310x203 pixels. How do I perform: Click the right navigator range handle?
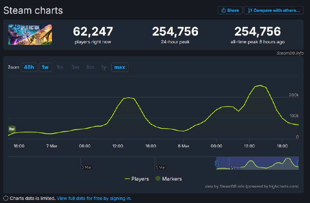coord(298,163)
